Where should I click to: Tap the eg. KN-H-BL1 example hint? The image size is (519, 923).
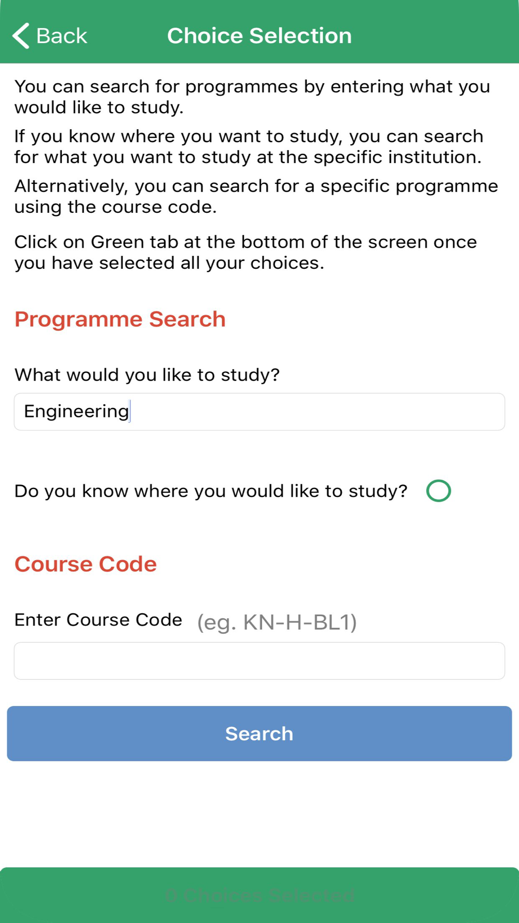[x=277, y=622]
